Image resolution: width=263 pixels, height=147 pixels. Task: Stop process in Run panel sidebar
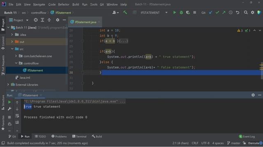pyautogui.click(x=9, y=117)
